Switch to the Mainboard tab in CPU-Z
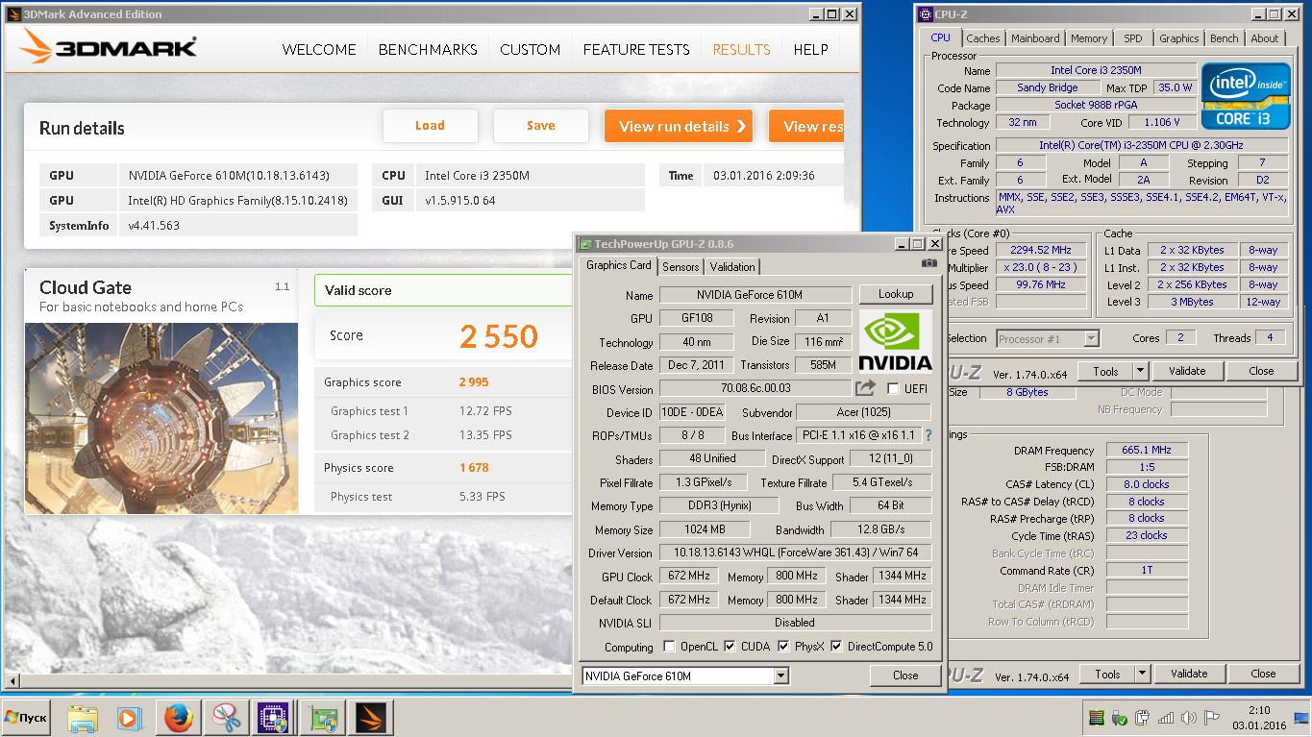This screenshot has width=1312, height=737. (1035, 38)
